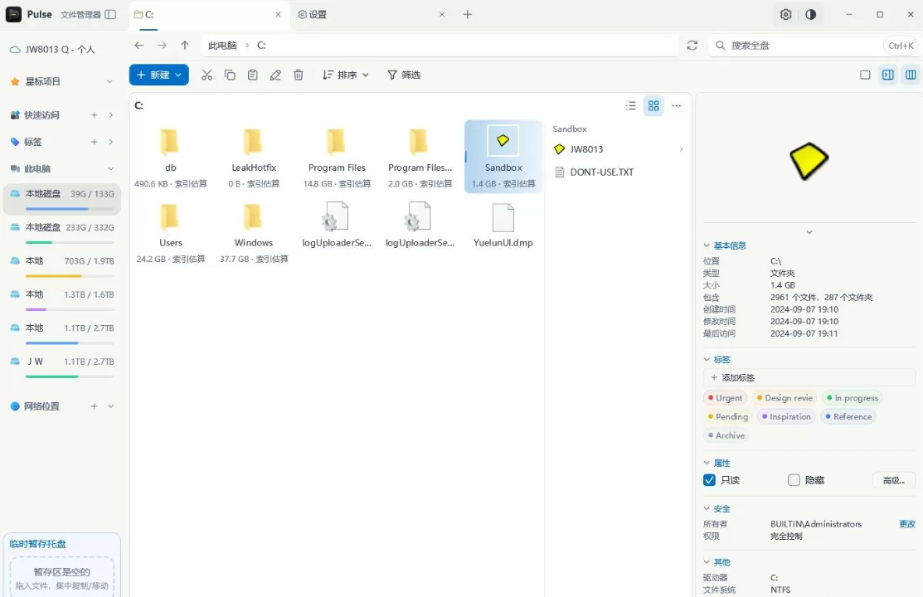
Task: Click 添加标签 to add tag
Action: 809,377
